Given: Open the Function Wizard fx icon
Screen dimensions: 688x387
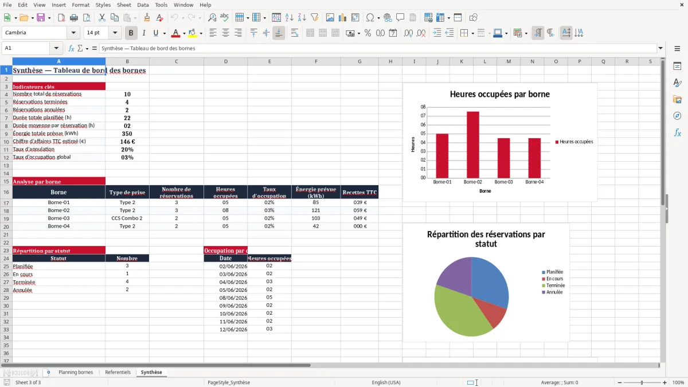Looking at the screenshot, I should pyautogui.click(x=71, y=49).
